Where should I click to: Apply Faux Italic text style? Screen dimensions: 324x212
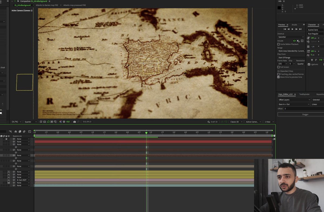[x=316, y=60]
